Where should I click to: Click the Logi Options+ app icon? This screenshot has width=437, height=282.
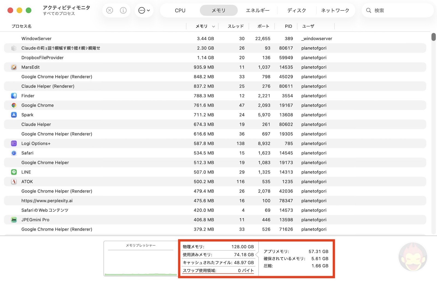point(14,143)
